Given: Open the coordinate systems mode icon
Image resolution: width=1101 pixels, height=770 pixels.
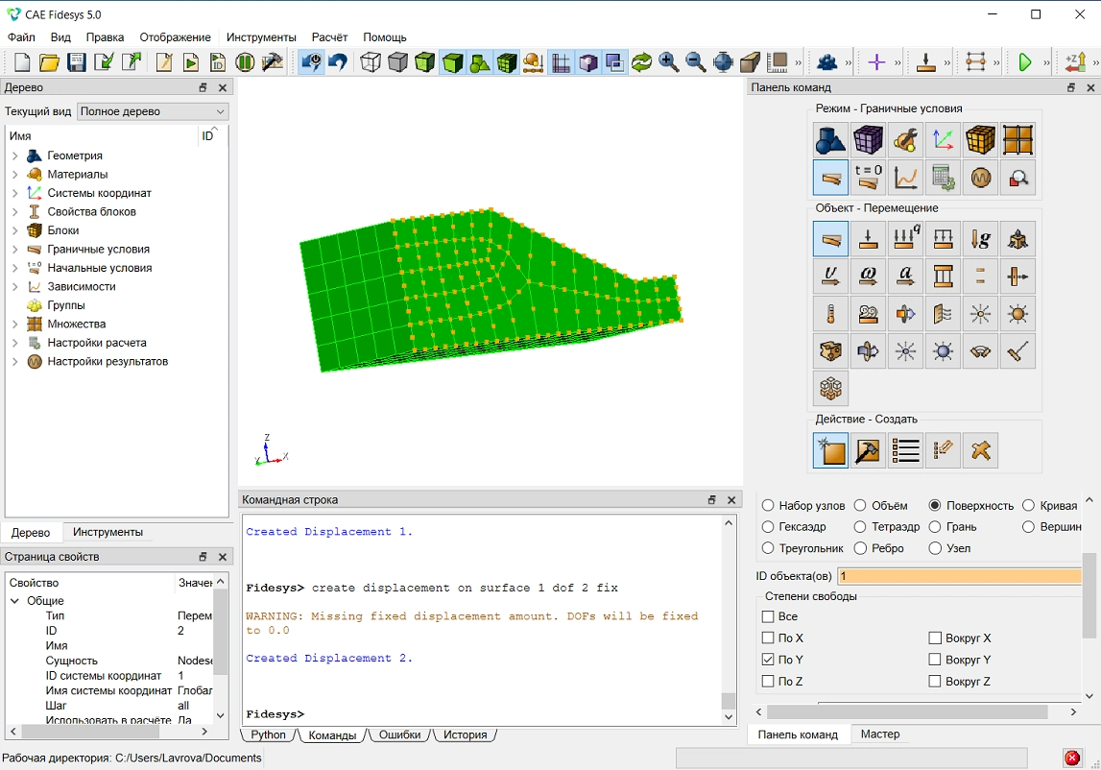Looking at the screenshot, I should 943,139.
